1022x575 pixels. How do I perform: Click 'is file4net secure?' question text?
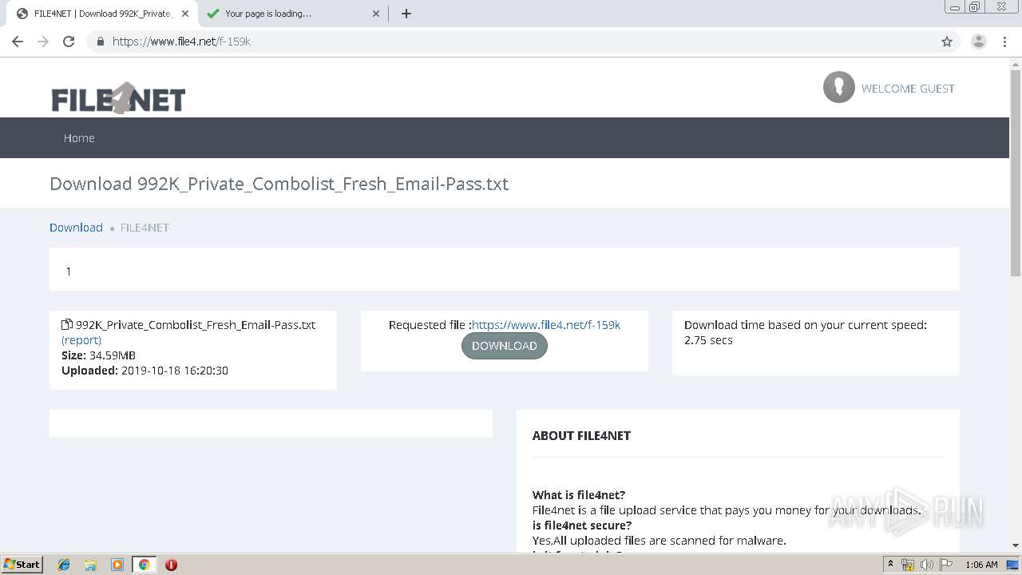coord(582,525)
